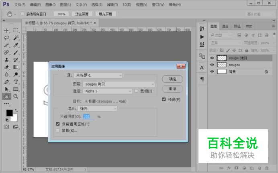278x173 pixels.
Task: Toggle Preview checkbox in Apply Image
Action: (x=164, y=99)
